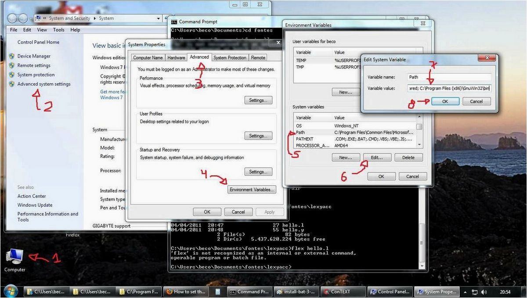Open Performance Information and Tools

coord(48,217)
